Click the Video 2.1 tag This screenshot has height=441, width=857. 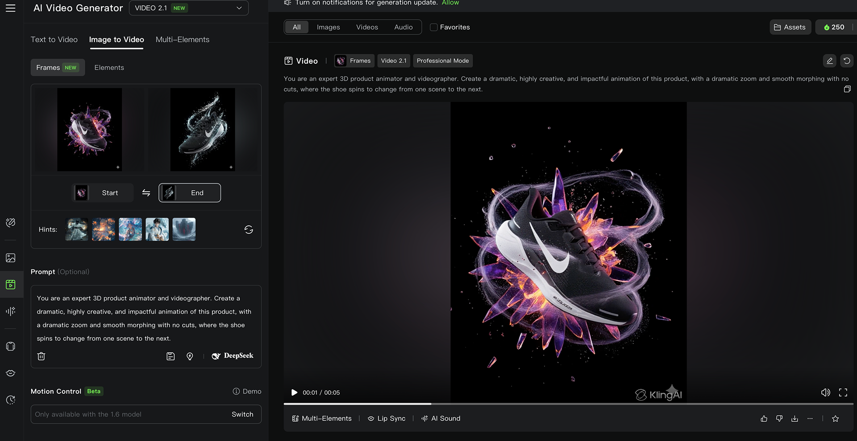point(394,61)
